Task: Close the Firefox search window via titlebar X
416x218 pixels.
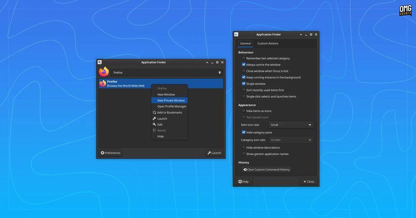Action: (222, 62)
